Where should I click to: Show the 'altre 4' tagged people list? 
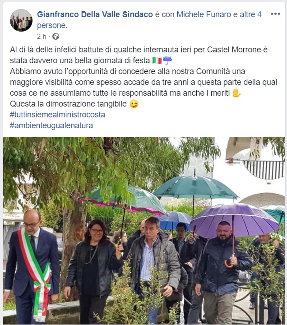(x=250, y=14)
